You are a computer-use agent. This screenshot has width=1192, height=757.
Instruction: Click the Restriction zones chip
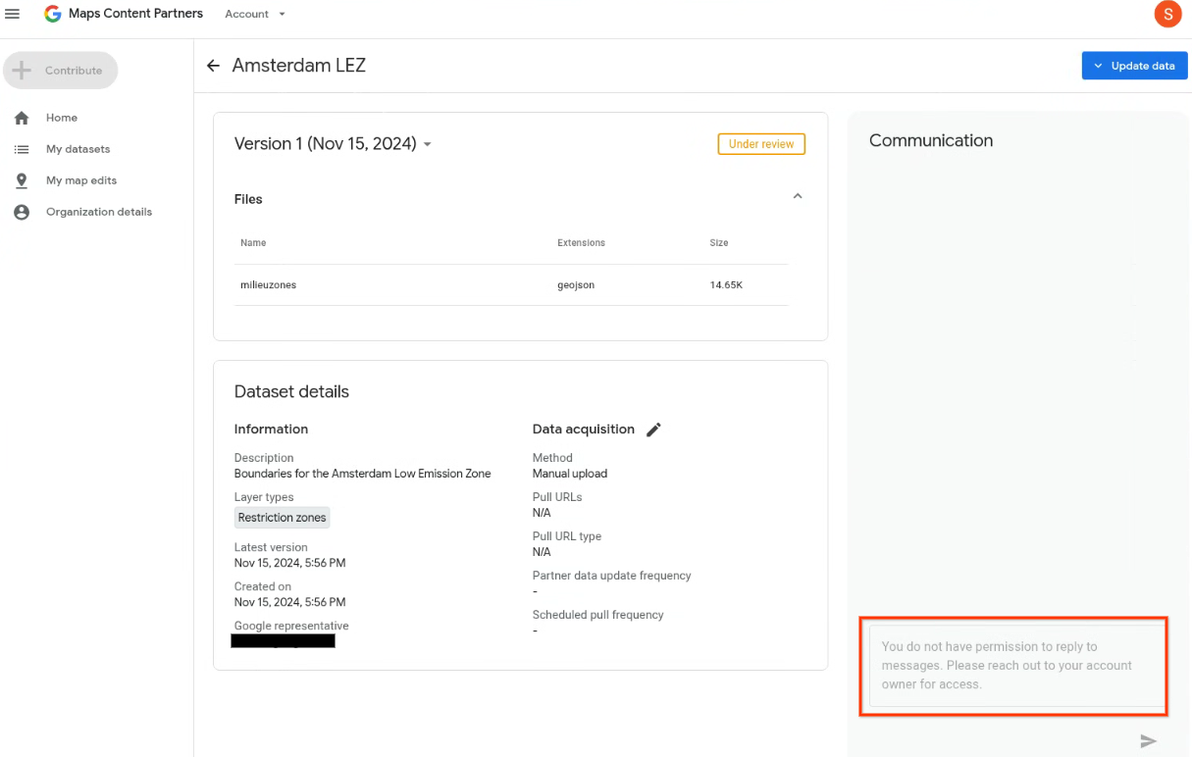point(283,518)
